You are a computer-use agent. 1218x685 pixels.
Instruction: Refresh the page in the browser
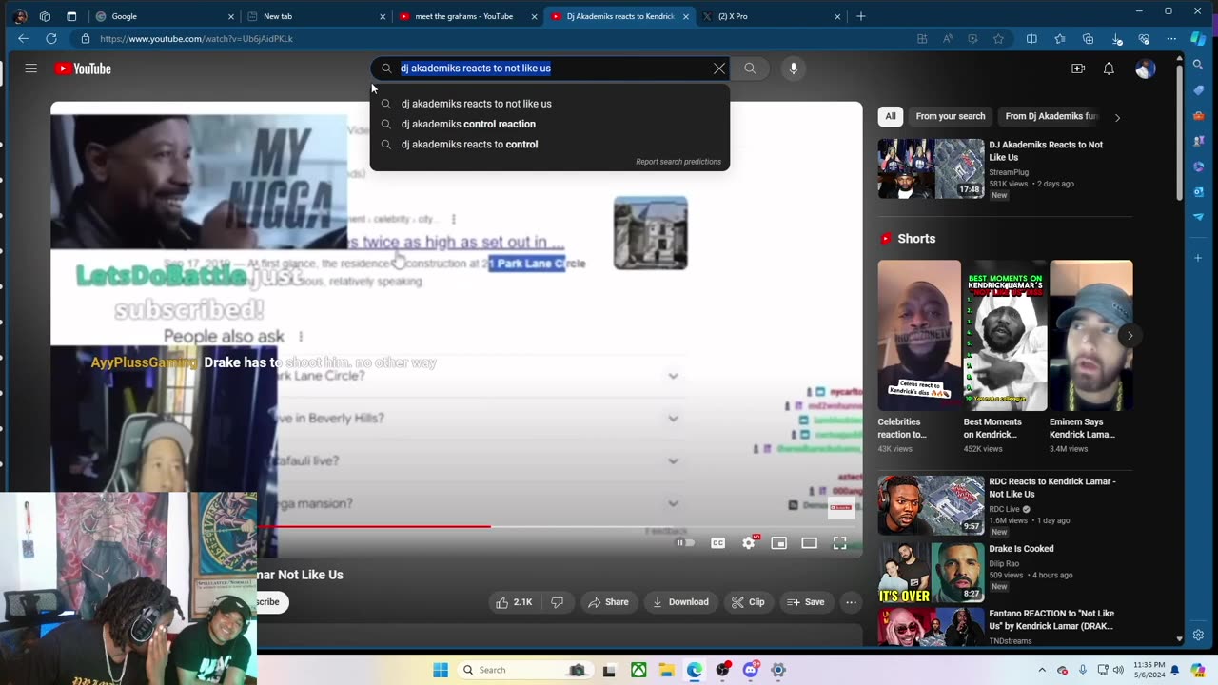pyautogui.click(x=51, y=39)
